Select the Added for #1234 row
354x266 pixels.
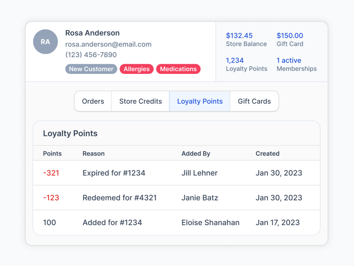coord(177,222)
